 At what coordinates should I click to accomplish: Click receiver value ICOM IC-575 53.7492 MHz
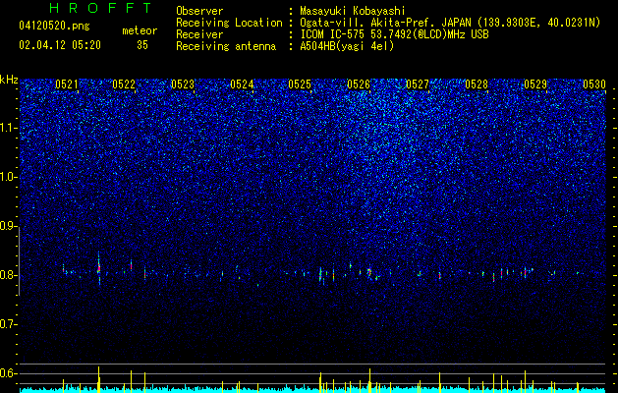pyautogui.click(x=394, y=34)
